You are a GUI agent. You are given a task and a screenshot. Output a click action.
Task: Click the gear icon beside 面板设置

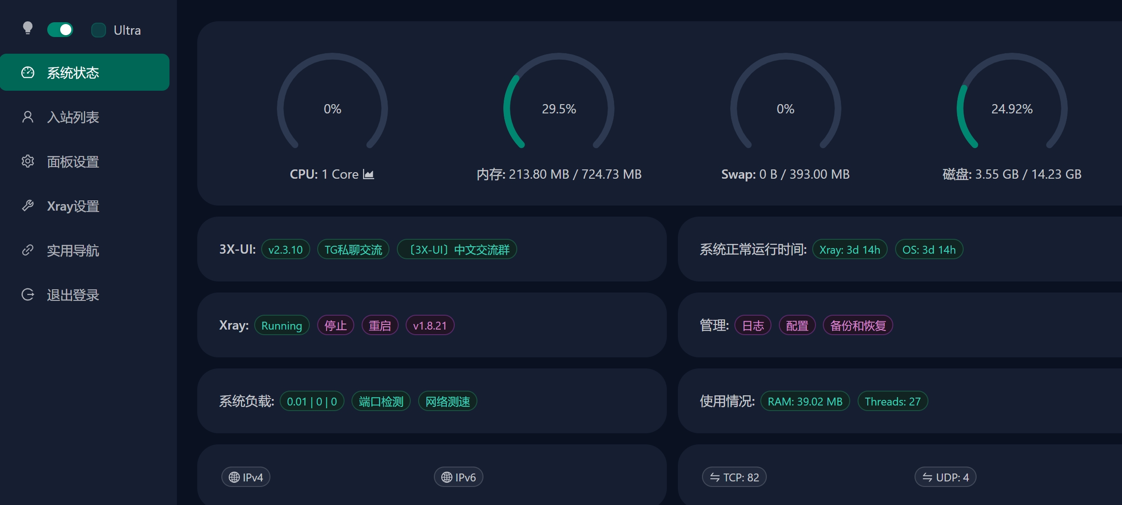point(28,162)
